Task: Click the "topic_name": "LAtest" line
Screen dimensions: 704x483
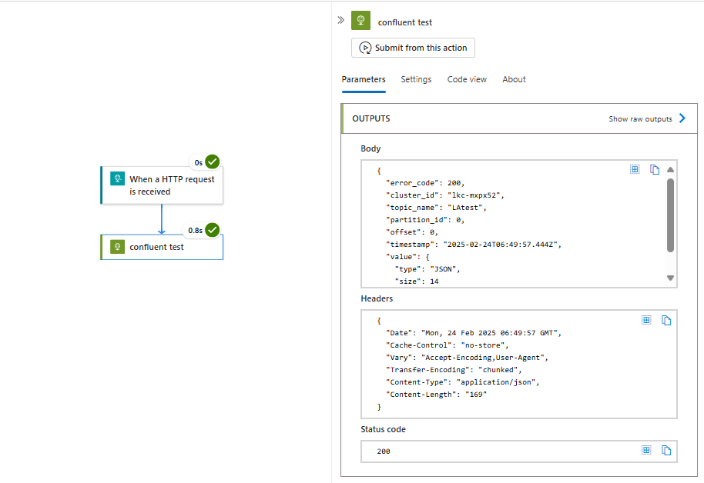Action: tap(436, 208)
